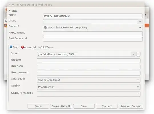Expand the Server history dropdown arrow
This screenshot has width=154, height=114.
(x=133, y=54)
